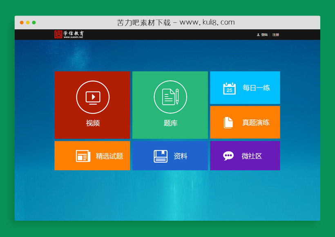Open the red 视频 video tile
The width and height of the screenshot is (335, 237).
tap(92, 105)
